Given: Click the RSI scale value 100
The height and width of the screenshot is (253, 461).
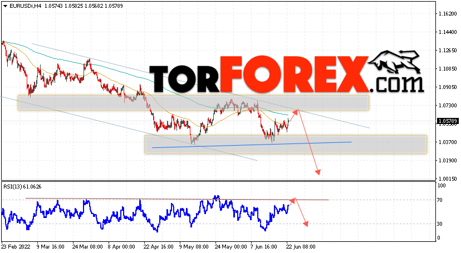Looking at the screenshot, I should (442, 186).
